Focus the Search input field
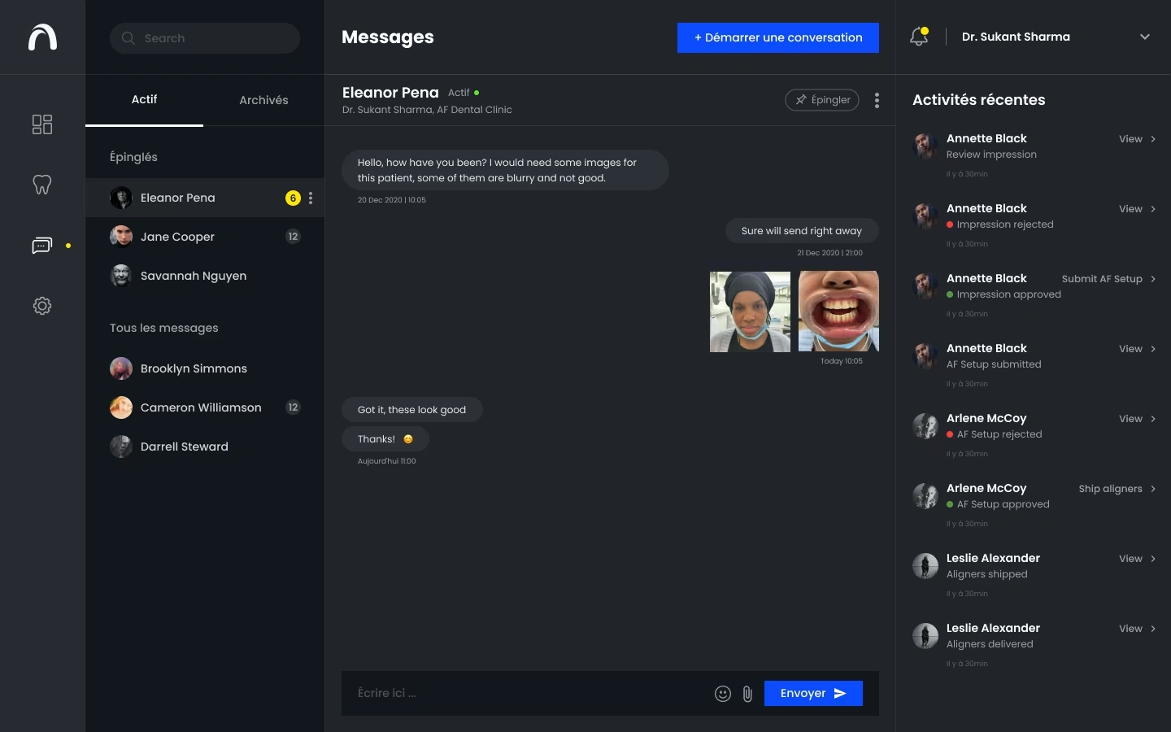Image resolution: width=1171 pixels, height=732 pixels. point(205,38)
